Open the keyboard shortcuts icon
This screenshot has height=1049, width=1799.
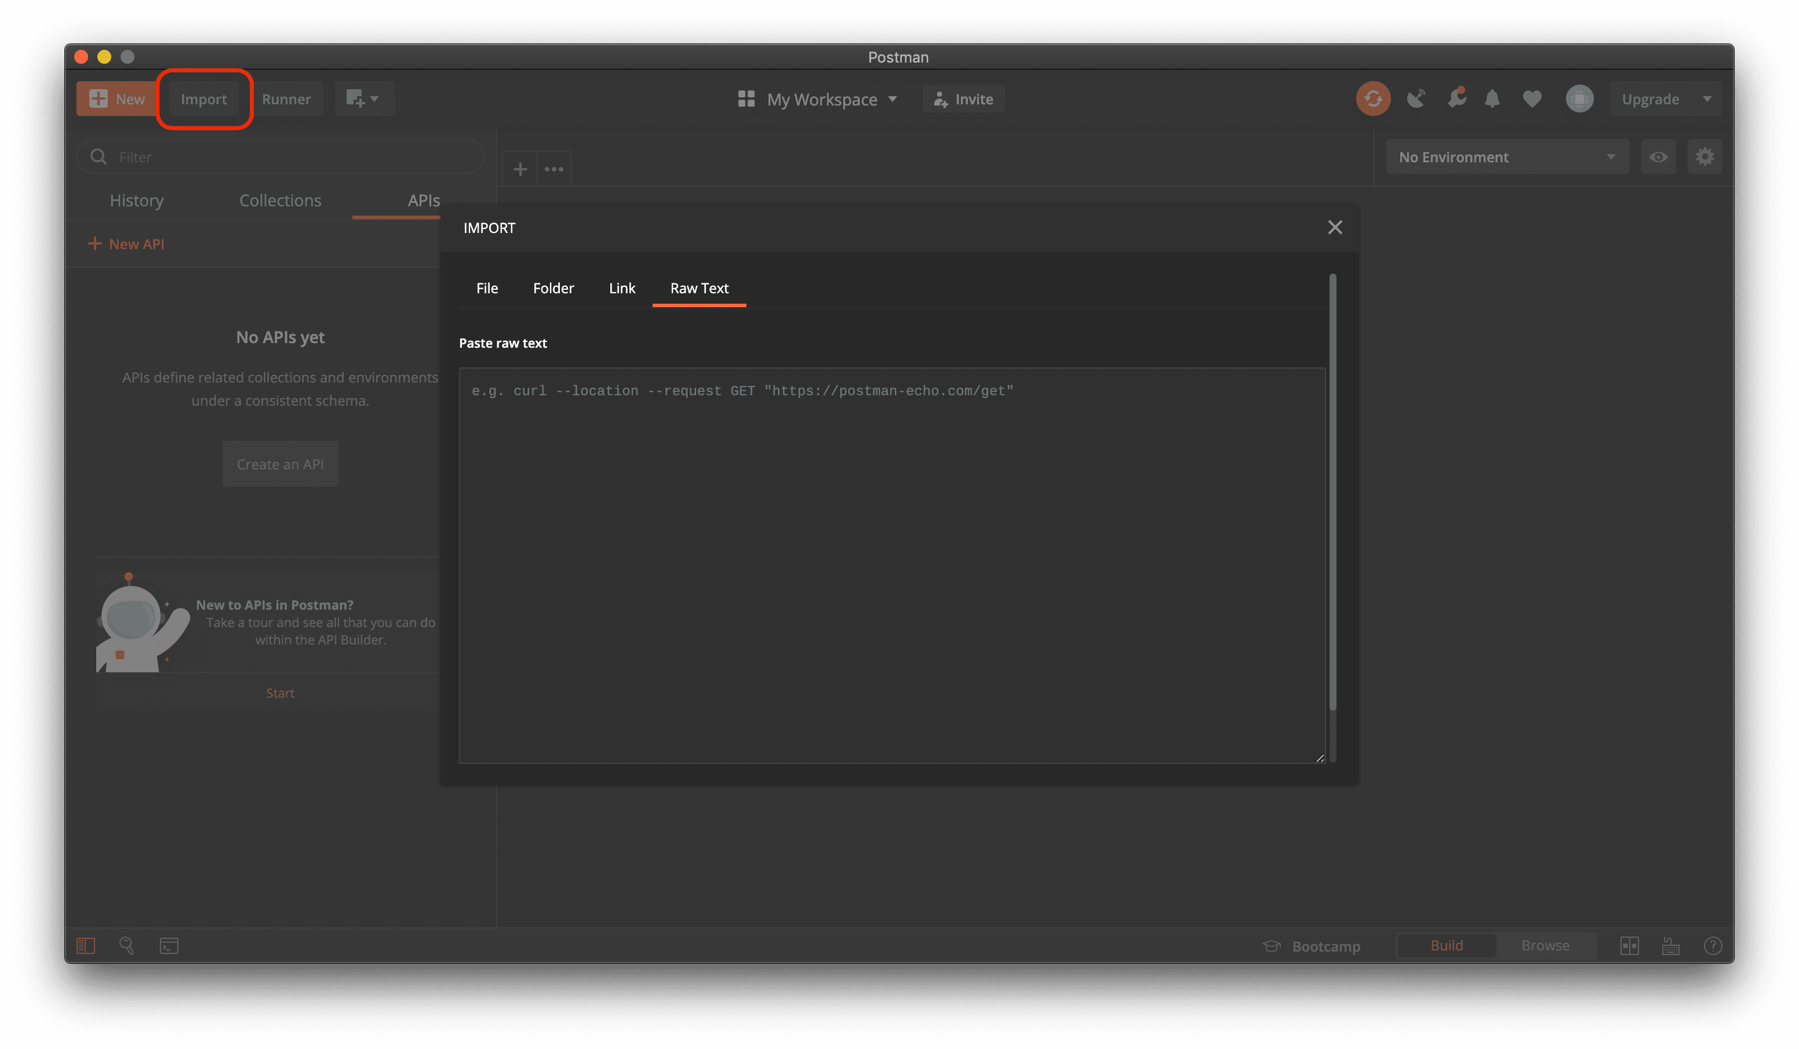pyautogui.click(x=1670, y=945)
